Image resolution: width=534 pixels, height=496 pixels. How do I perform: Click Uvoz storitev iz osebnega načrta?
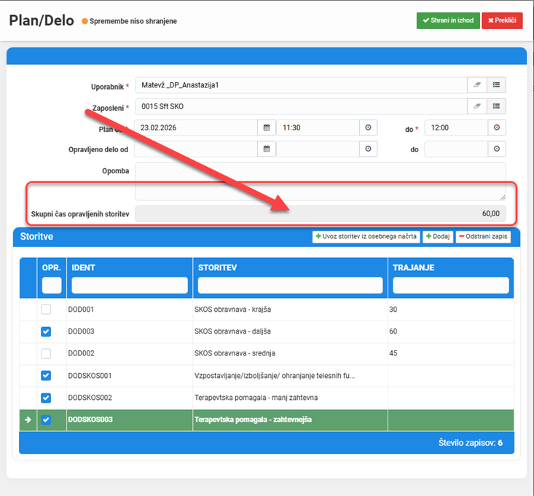pyautogui.click(x=366, y=237)
